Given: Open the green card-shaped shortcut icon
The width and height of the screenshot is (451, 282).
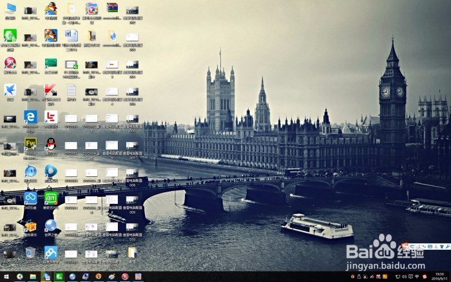Looking at the screenshot, I should point(51,63).
